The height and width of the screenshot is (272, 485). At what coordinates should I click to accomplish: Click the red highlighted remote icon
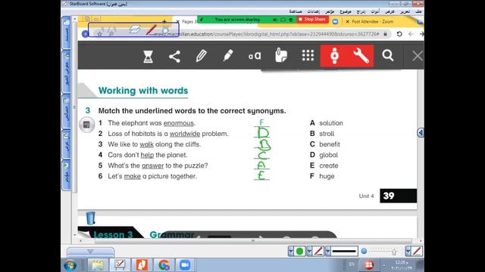[x=334, y=56]
